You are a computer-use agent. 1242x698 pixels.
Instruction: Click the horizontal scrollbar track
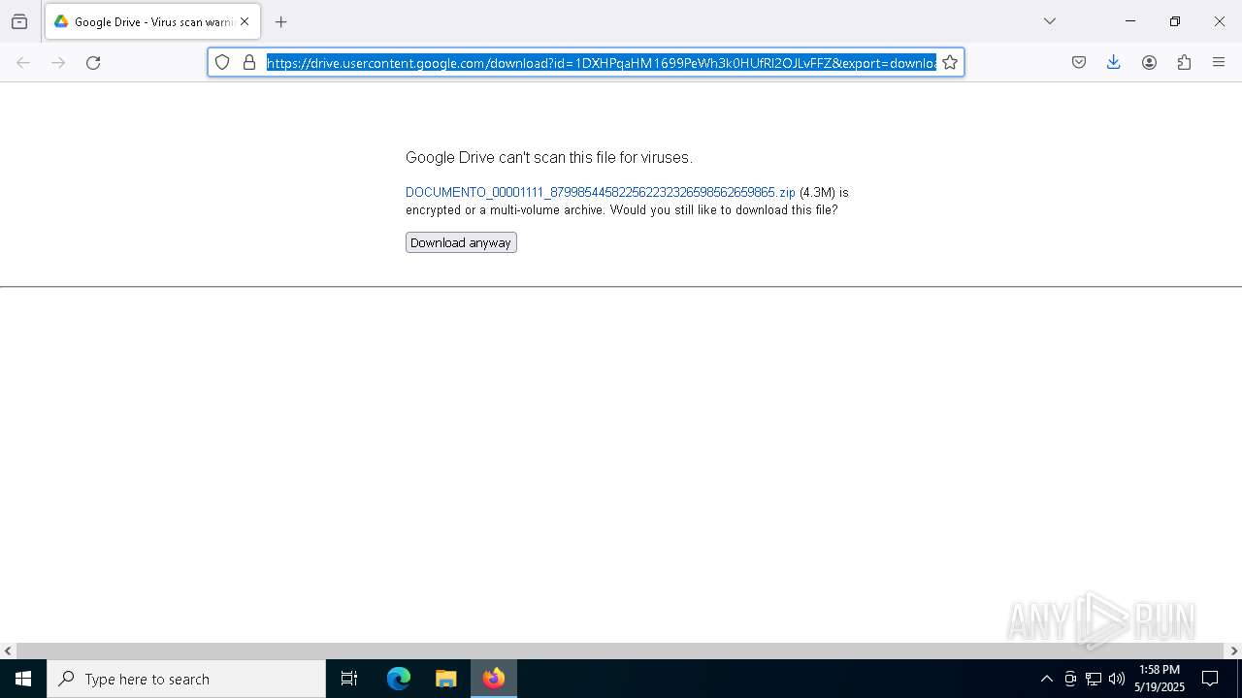[x=621, y=650]
